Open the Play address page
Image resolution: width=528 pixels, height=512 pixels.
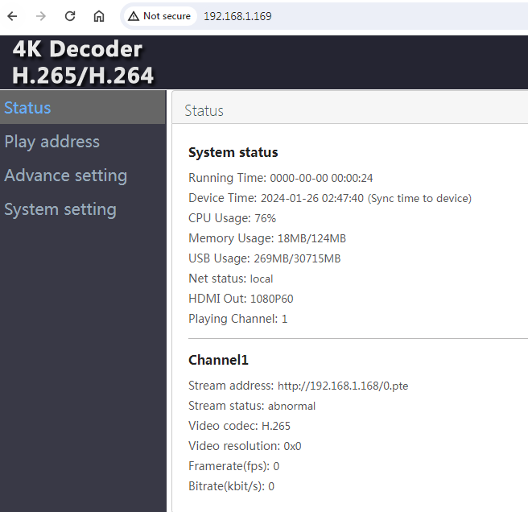coord(52,142)
